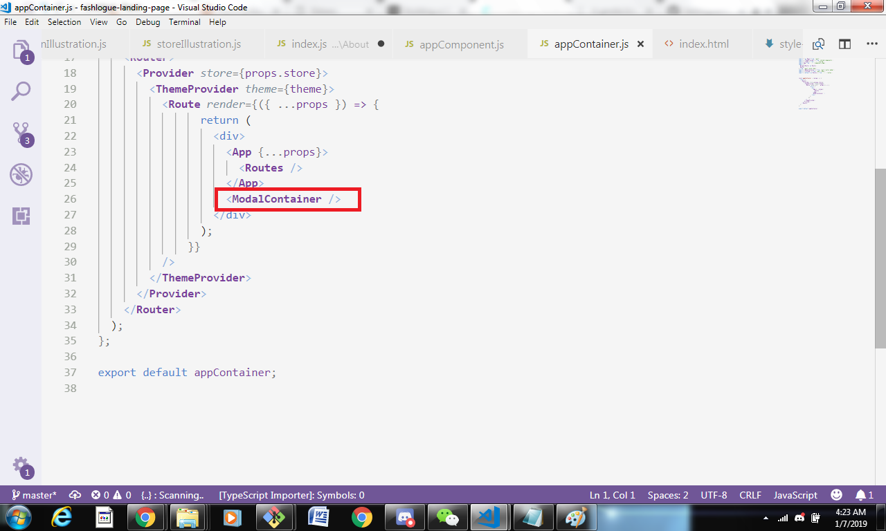Open the Source Control view
The width and height of the screenshot is (886, 531).
click(21, 134)
